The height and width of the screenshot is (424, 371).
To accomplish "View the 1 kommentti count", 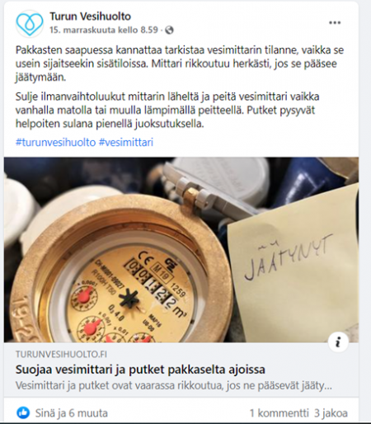I will tap(279, 412).
